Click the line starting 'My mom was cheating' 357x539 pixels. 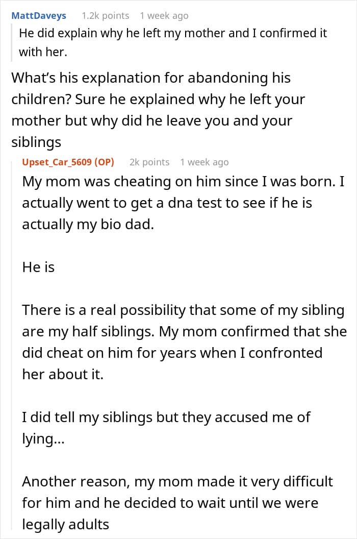point(183,182)
